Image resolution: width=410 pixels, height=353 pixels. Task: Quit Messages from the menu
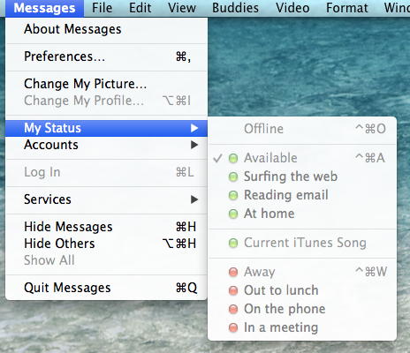(106, 288)
